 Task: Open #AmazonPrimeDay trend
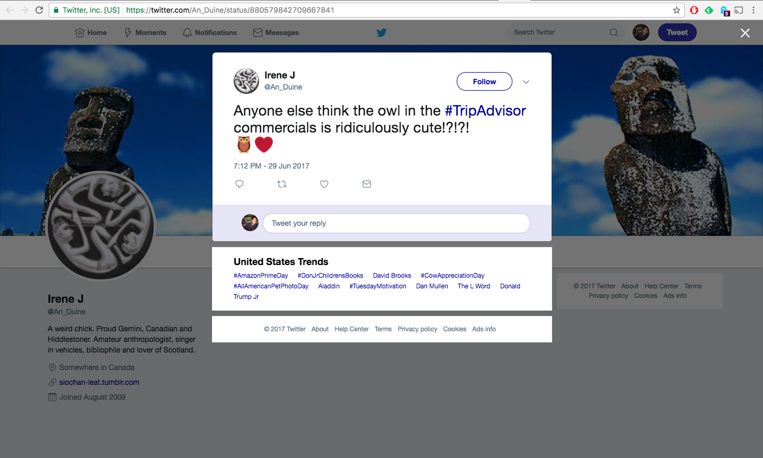[x=261, y=276]
